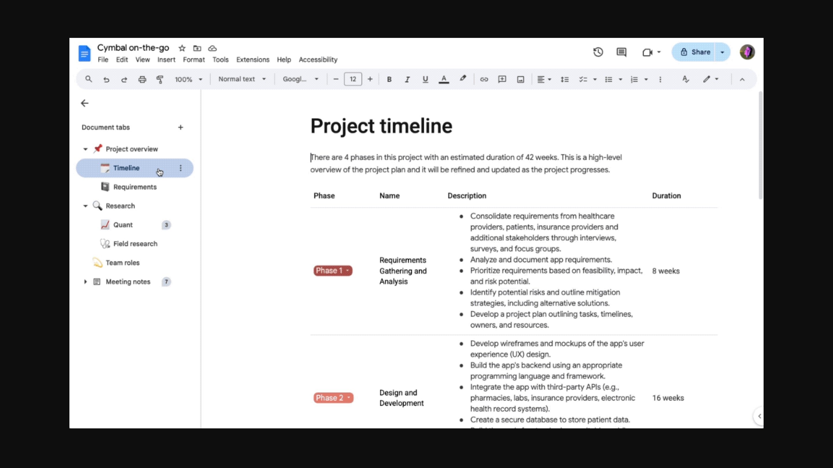
Task: Open bulleted list options arrow
Action: coord(620,79)
